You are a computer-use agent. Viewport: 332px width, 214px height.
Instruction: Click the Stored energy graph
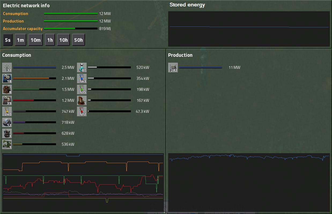coord(249,29)
